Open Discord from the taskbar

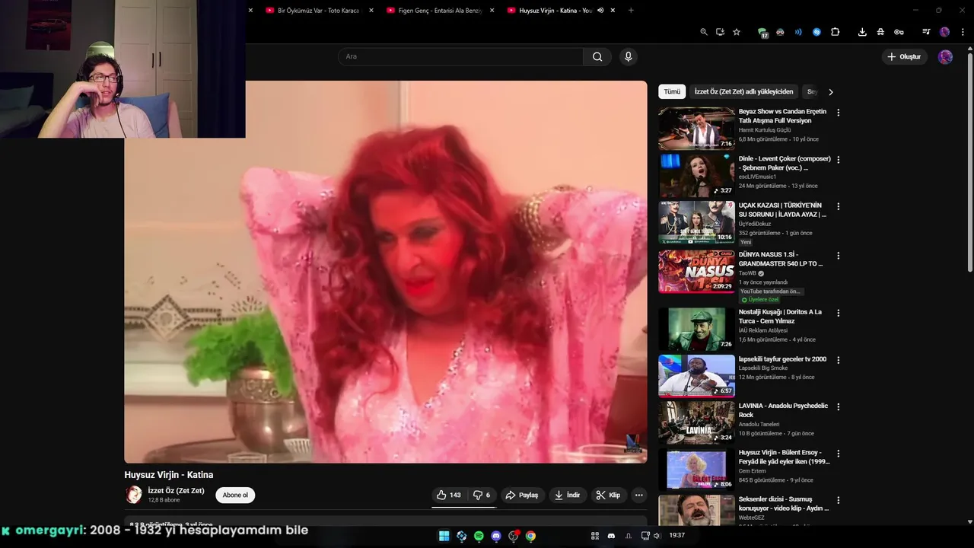496,536
